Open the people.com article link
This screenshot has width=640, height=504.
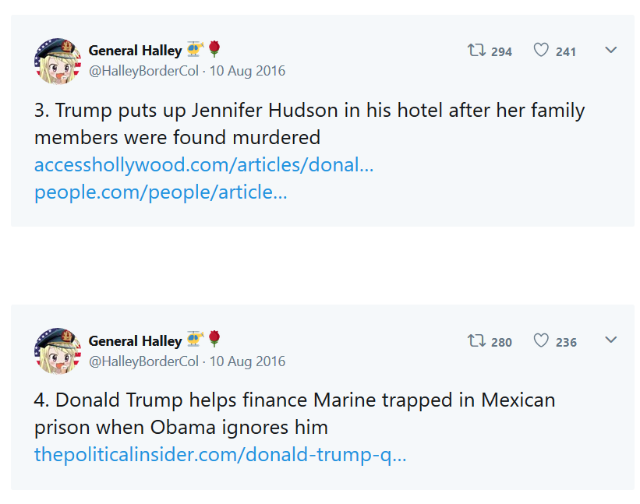(161, 192)
